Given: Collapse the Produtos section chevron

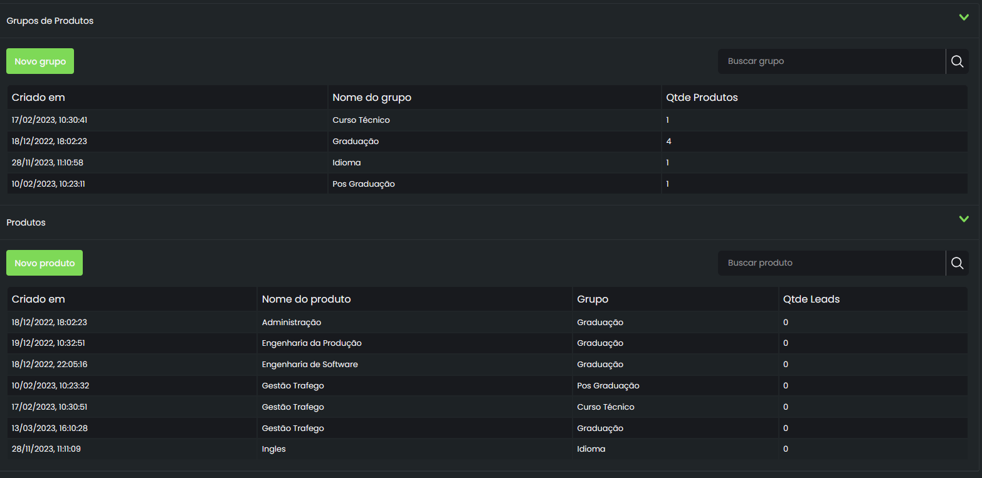Looking at the screenshot, I should click(x=964, y=219).
